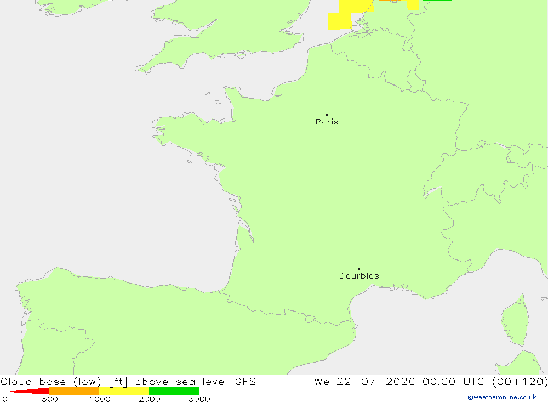Click the yellow 1000-2000 ft legend swatch
The image size is (548, 402).
(124, 391)
